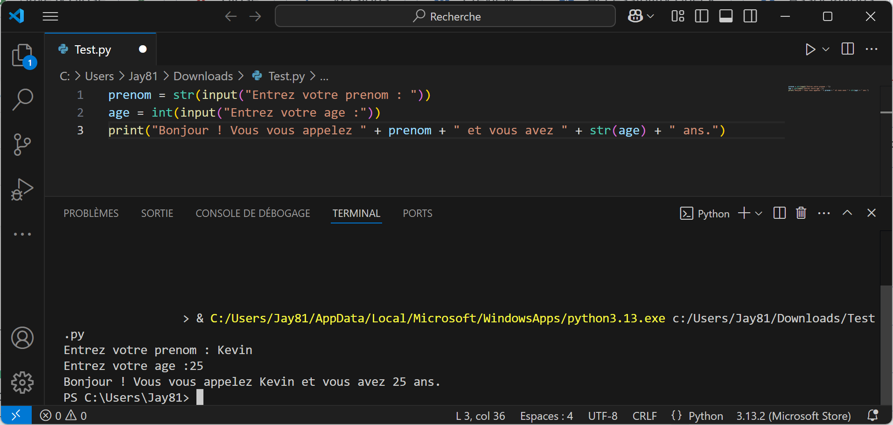Click the terminal vertical scrollbar

point(886,344)
